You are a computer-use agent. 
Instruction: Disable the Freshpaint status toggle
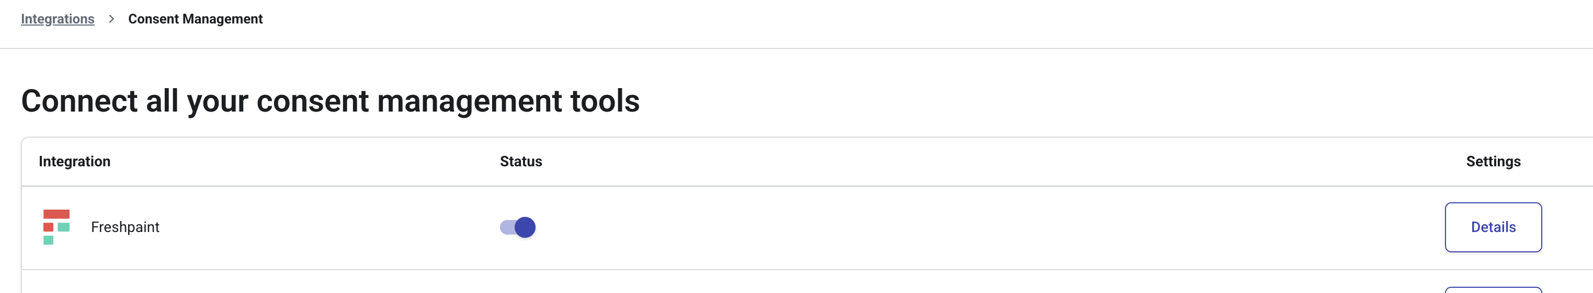(518, 227)
